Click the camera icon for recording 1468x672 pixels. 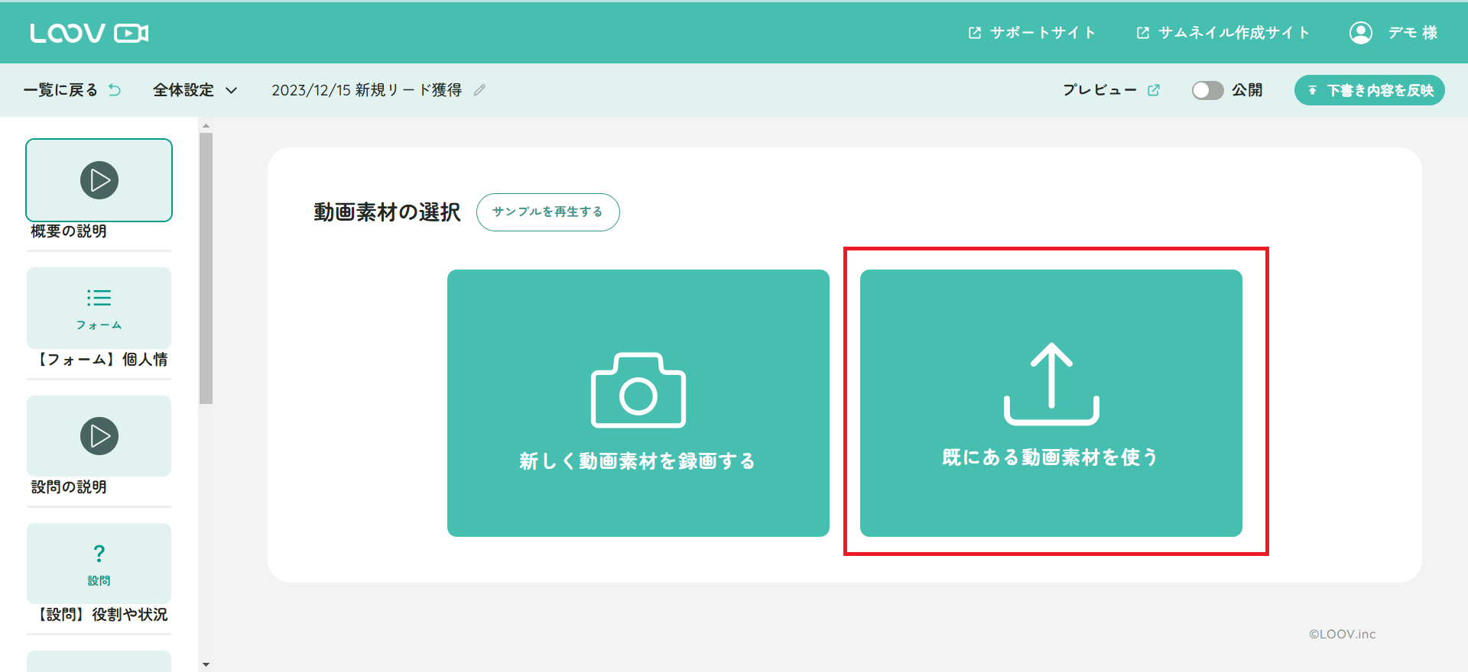pos(638,389)
